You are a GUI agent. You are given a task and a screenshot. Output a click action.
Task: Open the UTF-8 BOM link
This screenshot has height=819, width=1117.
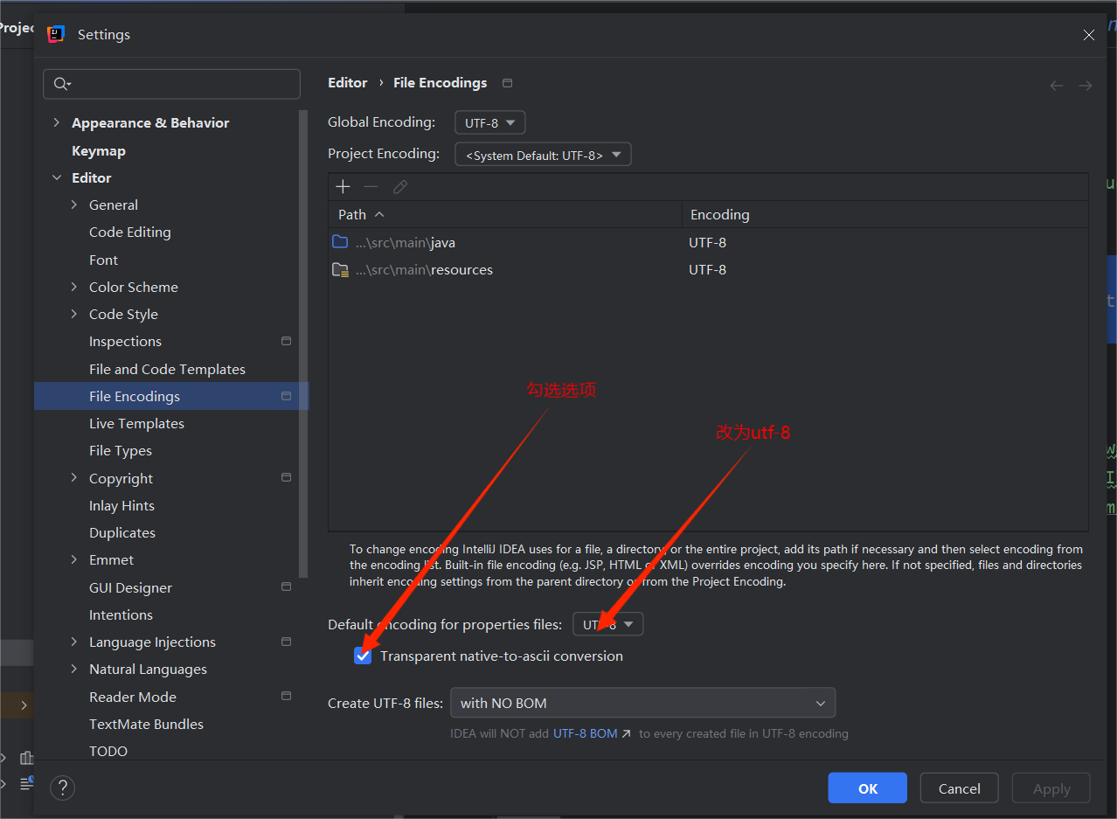pyautogui.click(x=591, y=733)
